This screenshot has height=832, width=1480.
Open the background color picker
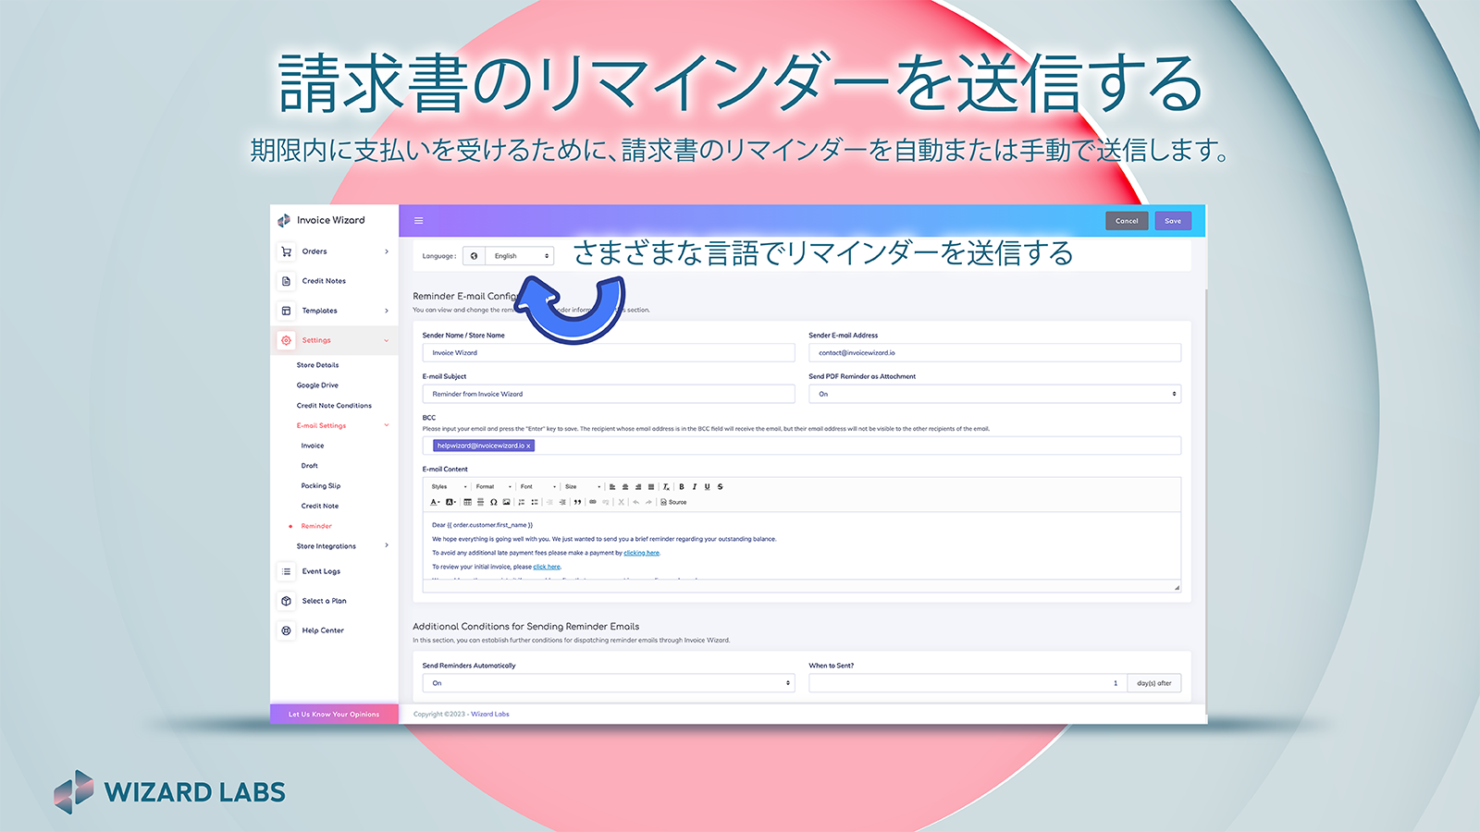450,502
